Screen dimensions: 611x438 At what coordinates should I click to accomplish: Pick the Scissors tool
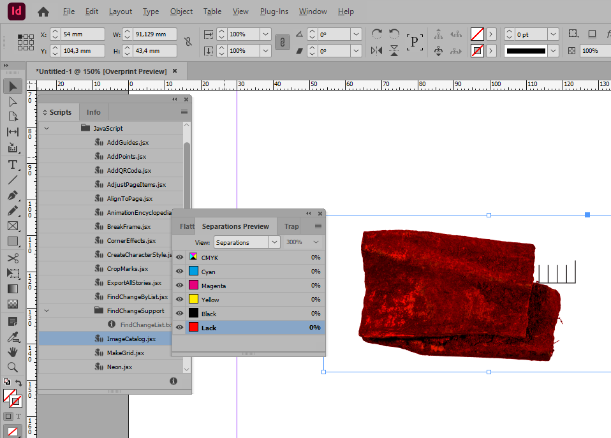12,258
